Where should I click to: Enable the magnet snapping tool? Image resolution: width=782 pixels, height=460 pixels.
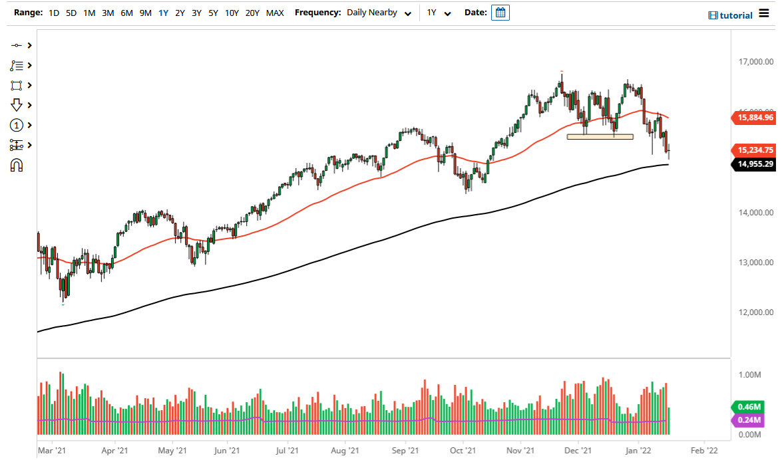pyautogui.click(x=17, y=165)
